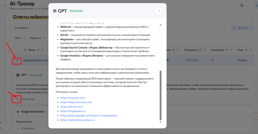Click the scroll-to-top circular button
Screen dimensions: 258x134
[255, 116]
